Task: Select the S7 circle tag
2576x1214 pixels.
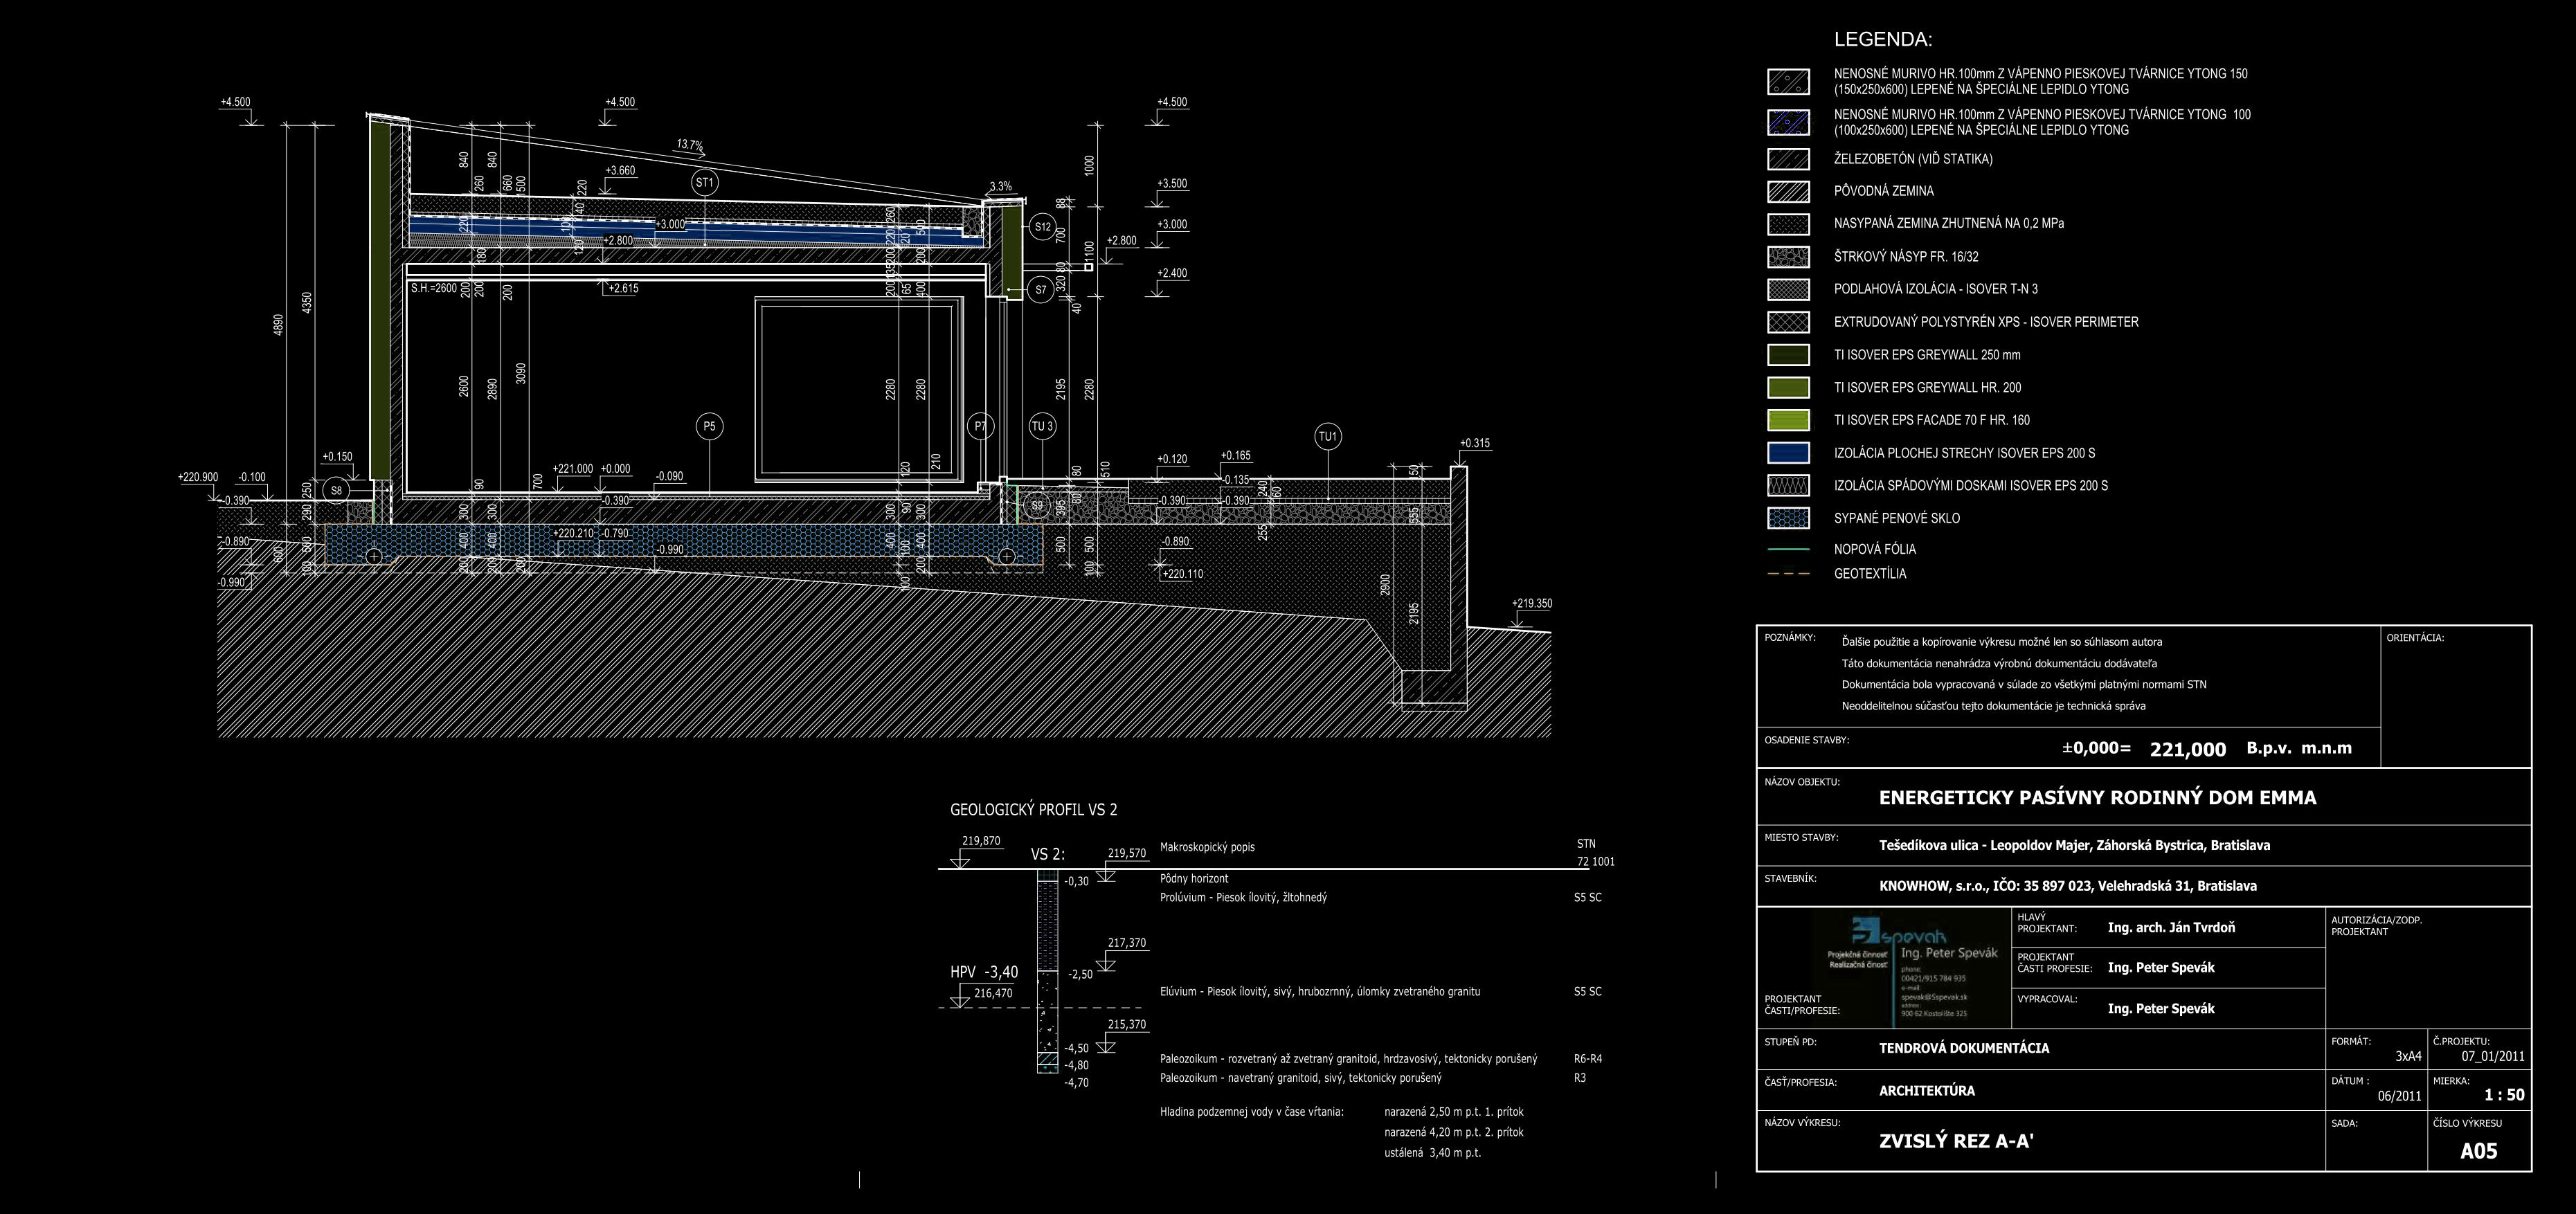Action: point(1041,290)
